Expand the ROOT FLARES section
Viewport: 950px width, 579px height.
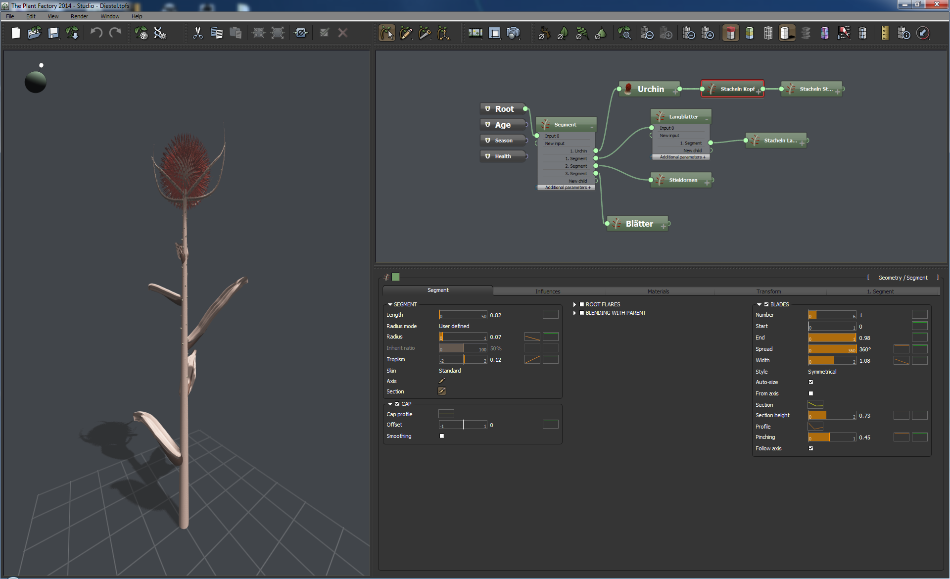coord(575,304)
